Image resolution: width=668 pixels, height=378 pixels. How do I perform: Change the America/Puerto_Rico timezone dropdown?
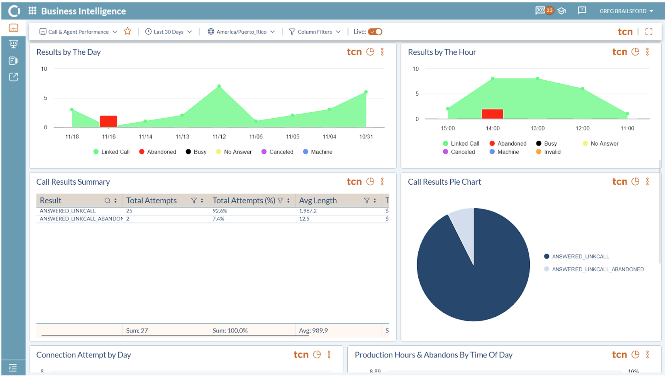pos(241,32)
